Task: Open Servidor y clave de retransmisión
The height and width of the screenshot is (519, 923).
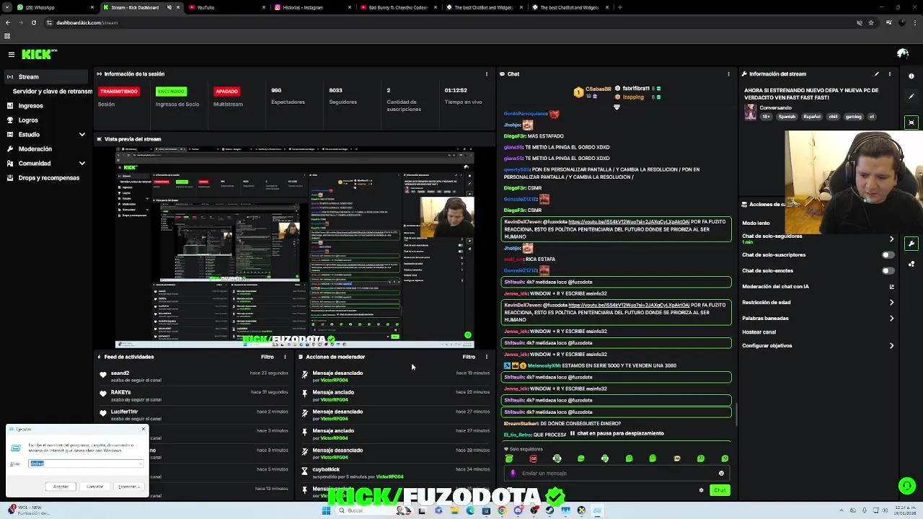Action: pos(52,91)
